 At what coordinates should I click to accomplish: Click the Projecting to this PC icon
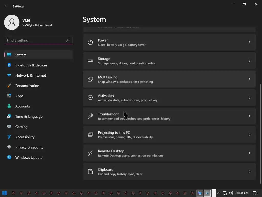point(90,135)
